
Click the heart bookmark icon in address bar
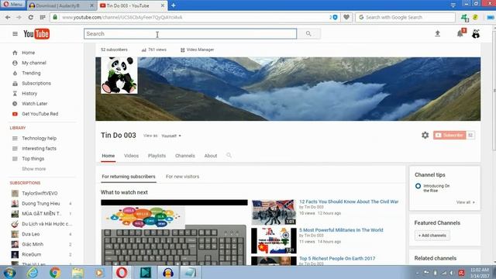(x=346, y=17)
